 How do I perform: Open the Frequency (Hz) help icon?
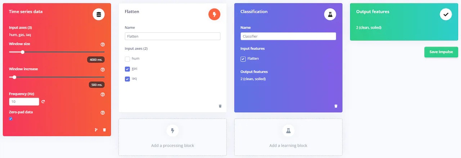point(103,95)
